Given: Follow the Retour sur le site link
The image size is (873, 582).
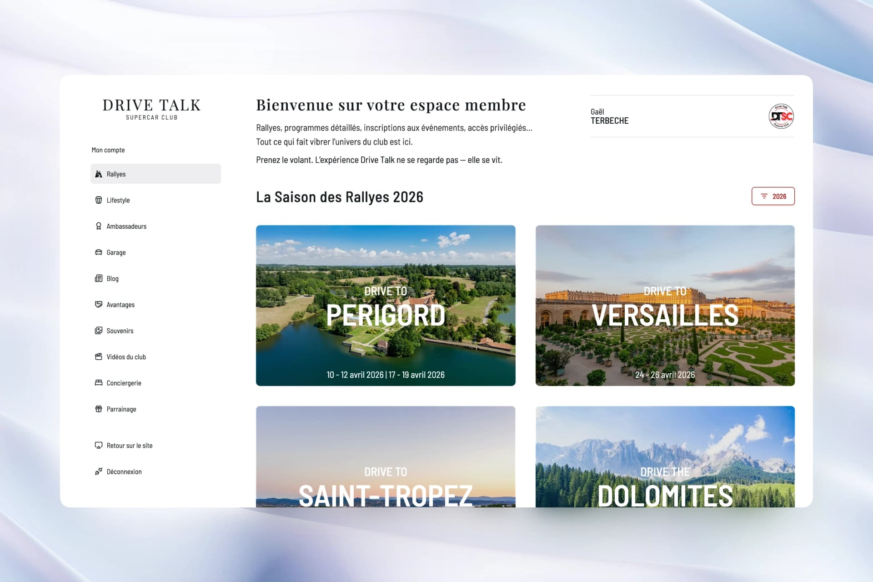Looking at the screenshot, I should pyautogui.click(x=156, y=445).
